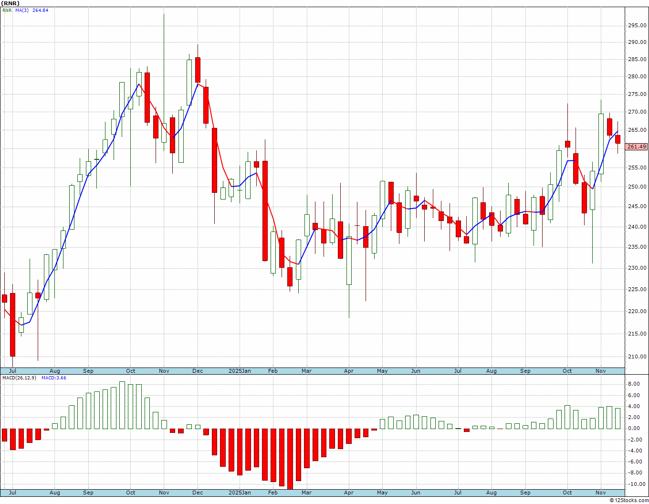This screenshot has width=649, height=504.
Task: Click May on the MACD panel time axis
Action: coord(382,493)
